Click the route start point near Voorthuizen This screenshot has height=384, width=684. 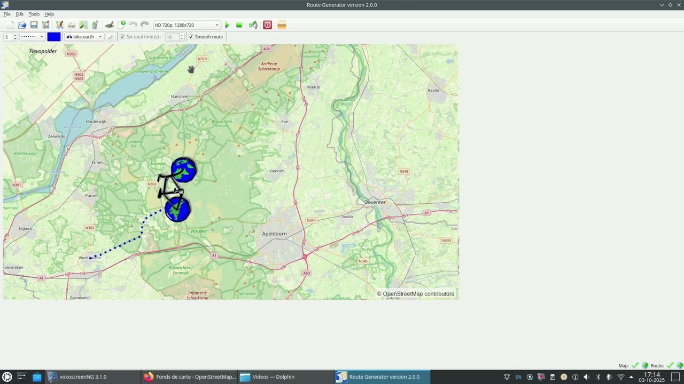(x=91, y=258)
